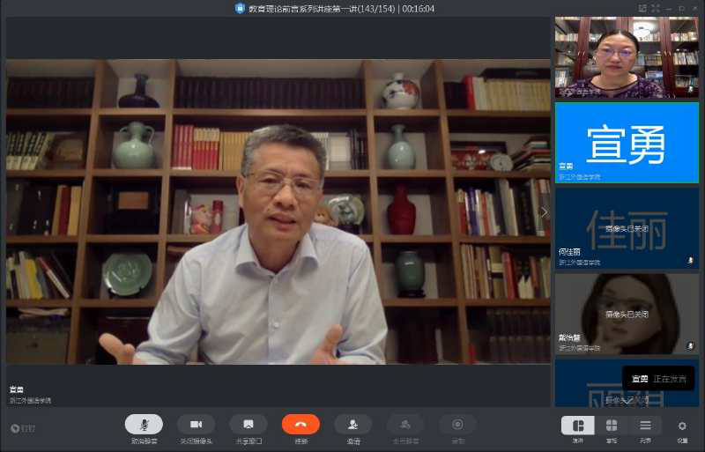Turn off the camera (关闭摄像头)
The width and height of the screenshot is (705, 452).
pos(196,425)
